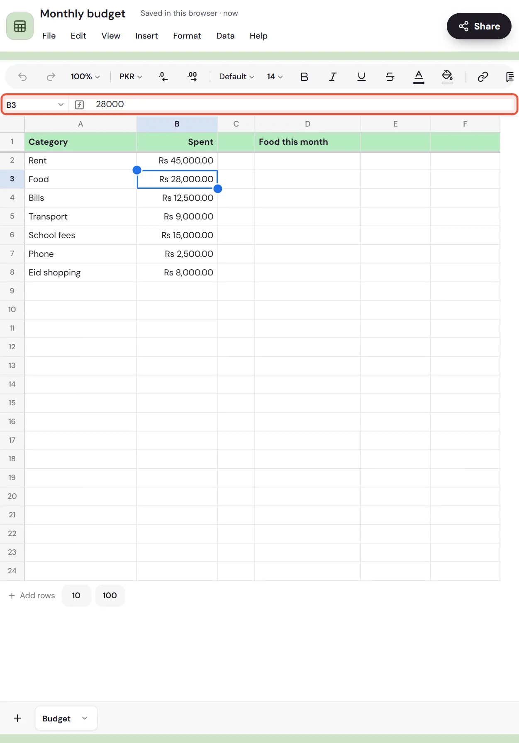Viewport: 519px width, 743px height.
Task: Toggle bold formatting
Action: click(x=304, y=77)
